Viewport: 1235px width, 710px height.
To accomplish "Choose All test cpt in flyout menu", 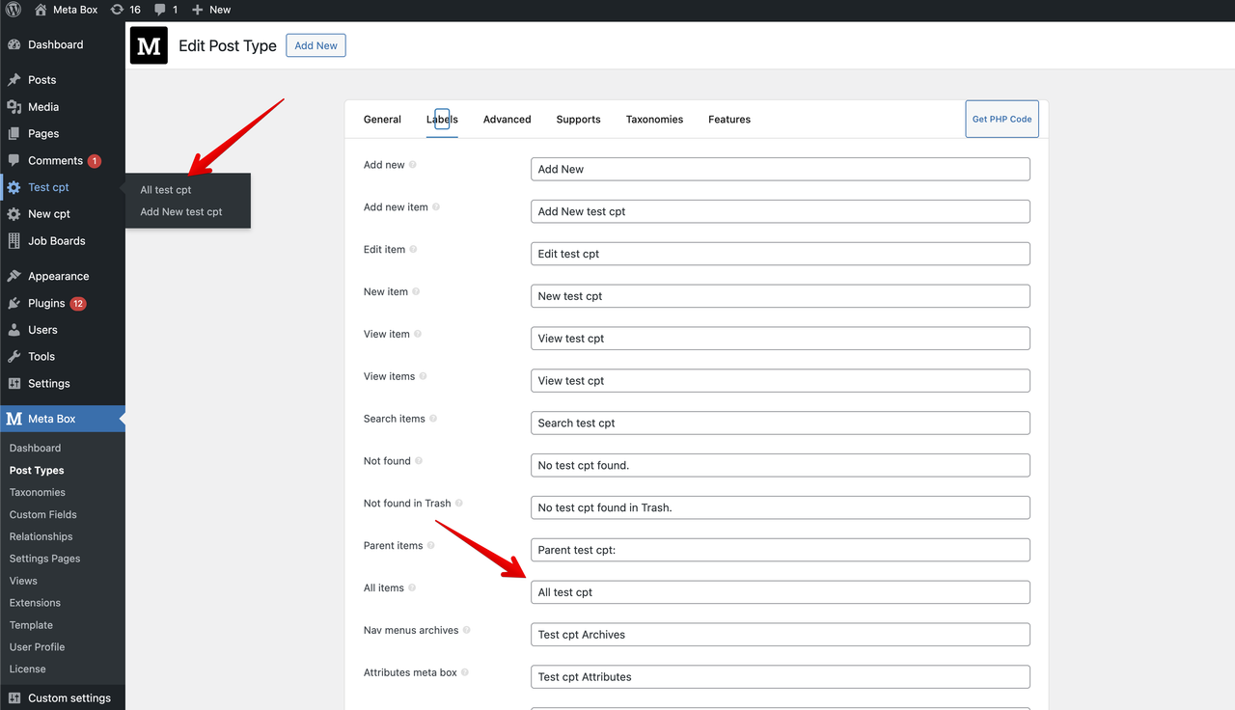I will (x=166, y=190).
